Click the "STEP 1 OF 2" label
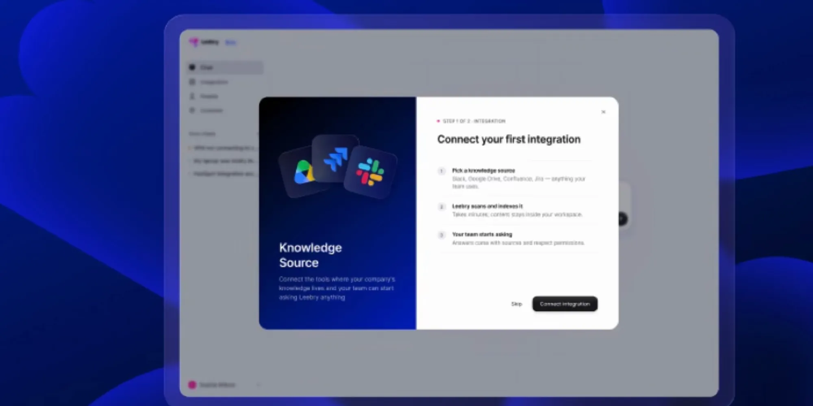 pyautogui.click(x=456, y=121)
